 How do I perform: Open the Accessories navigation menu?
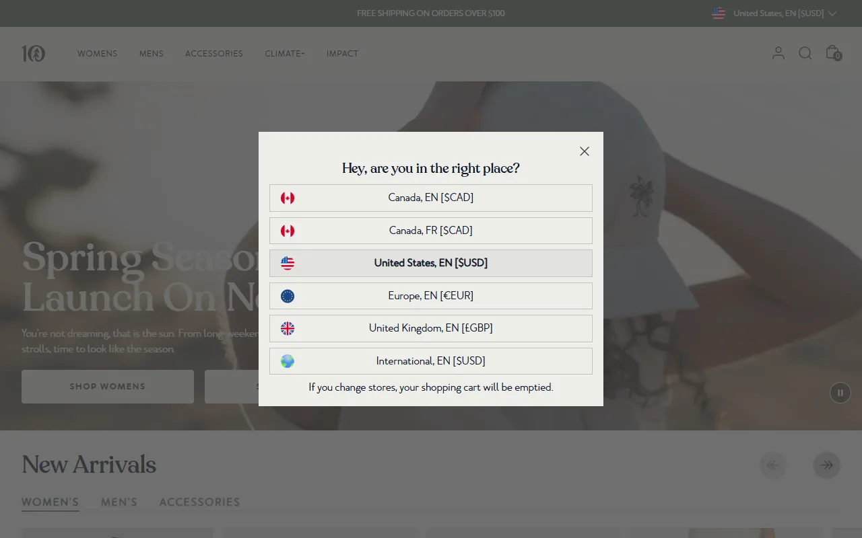(214, 54)
